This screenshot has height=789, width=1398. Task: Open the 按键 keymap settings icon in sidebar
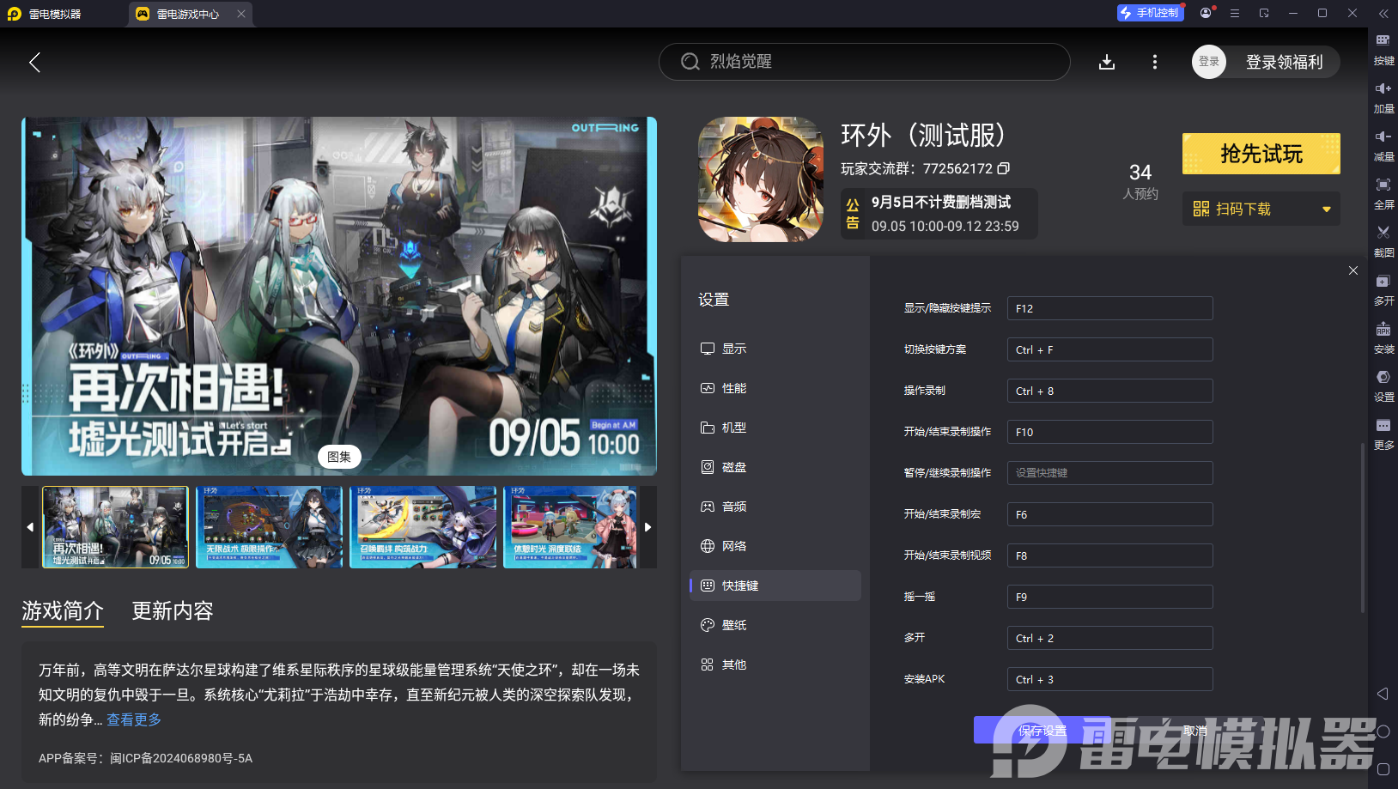[x=1383, y=49]
